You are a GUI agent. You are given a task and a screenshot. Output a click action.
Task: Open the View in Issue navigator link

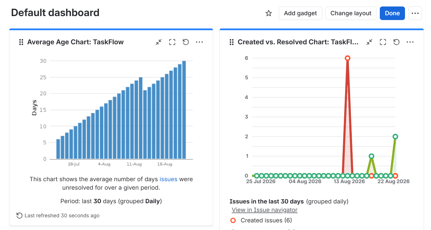264,210
